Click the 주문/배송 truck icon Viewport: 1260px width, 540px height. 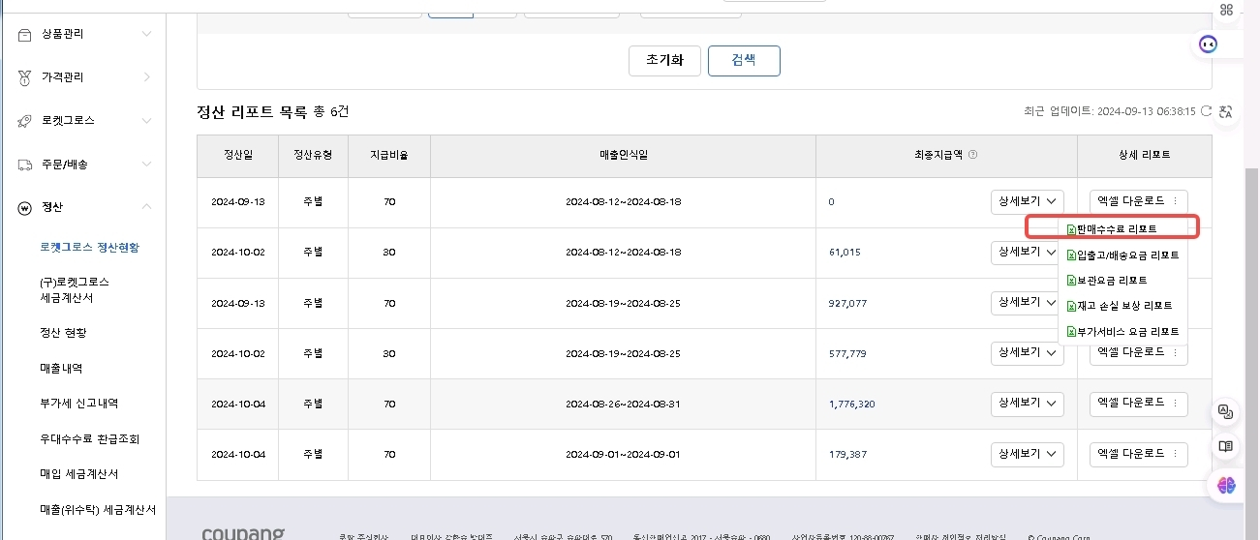(25, 165)
